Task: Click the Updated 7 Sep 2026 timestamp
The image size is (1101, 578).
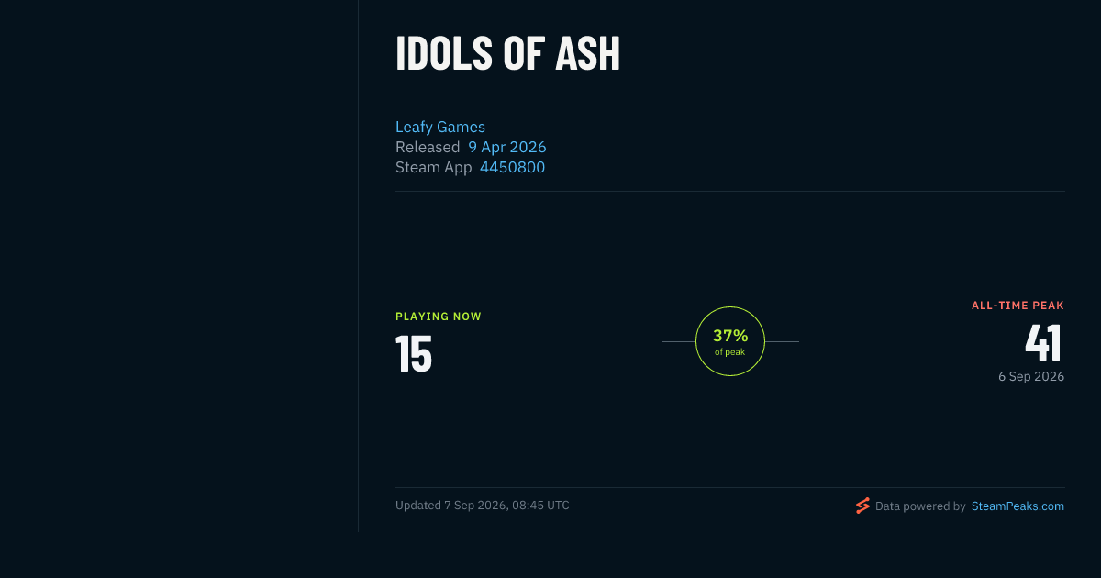Action: point(483,506)
